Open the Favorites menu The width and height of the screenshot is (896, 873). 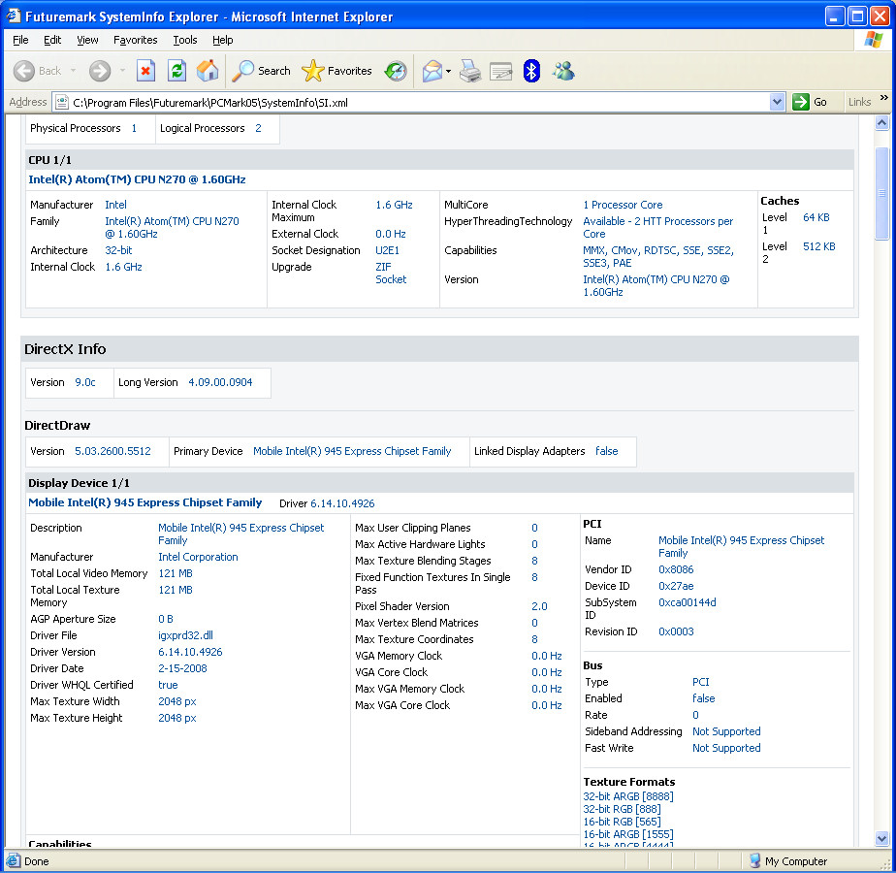pyautogui.click(x=136, y=40)
